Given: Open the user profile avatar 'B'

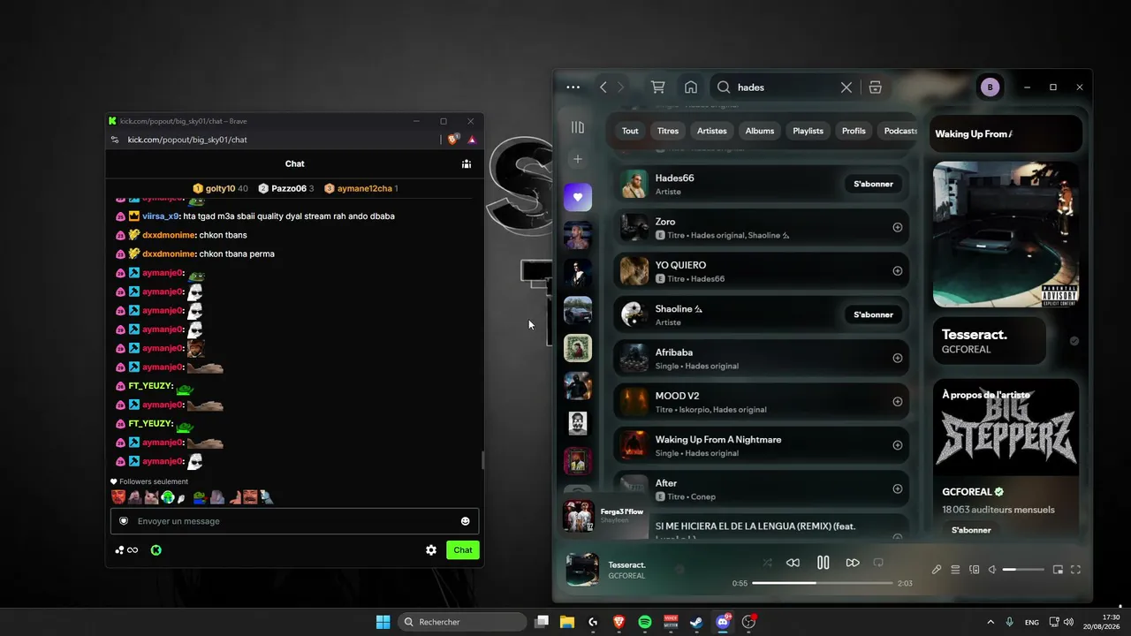Looking at the screenshot, I should (990, 87).
